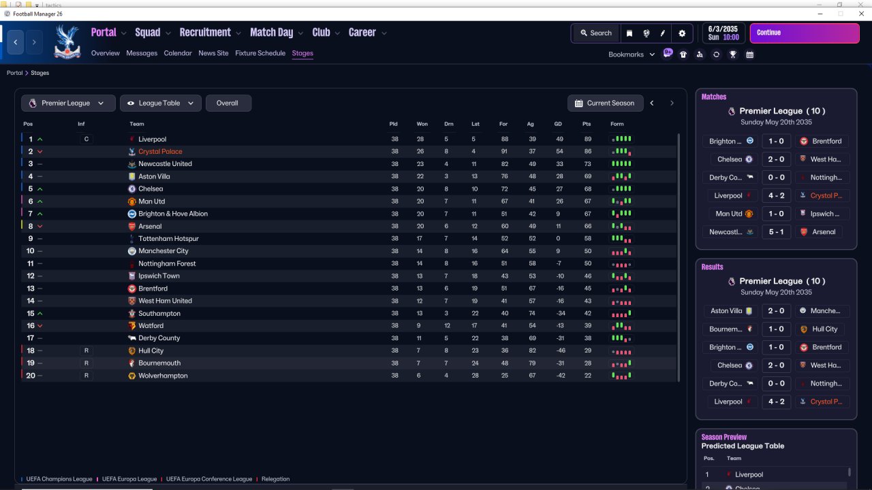Click Portal in the breadcrumb
This screenshot has height=490, width=872.
pyautogui.click(x=15, y=73)
